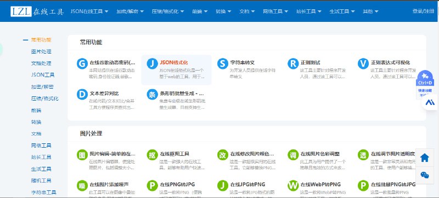This screenshot has width=439, height=198.
Task: Select JSON工具 in the sidebar
Action: click(x=43, y=75)
